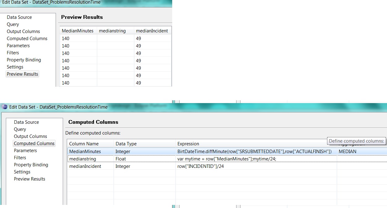Screen dimensions: 387x208
Task: Select Settings in lower sidebar
Action: click(x=22, y=172)
